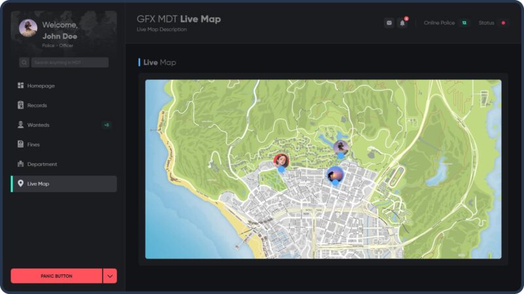
Task: Open the Fines section
Action: click(x=64, y=144)
